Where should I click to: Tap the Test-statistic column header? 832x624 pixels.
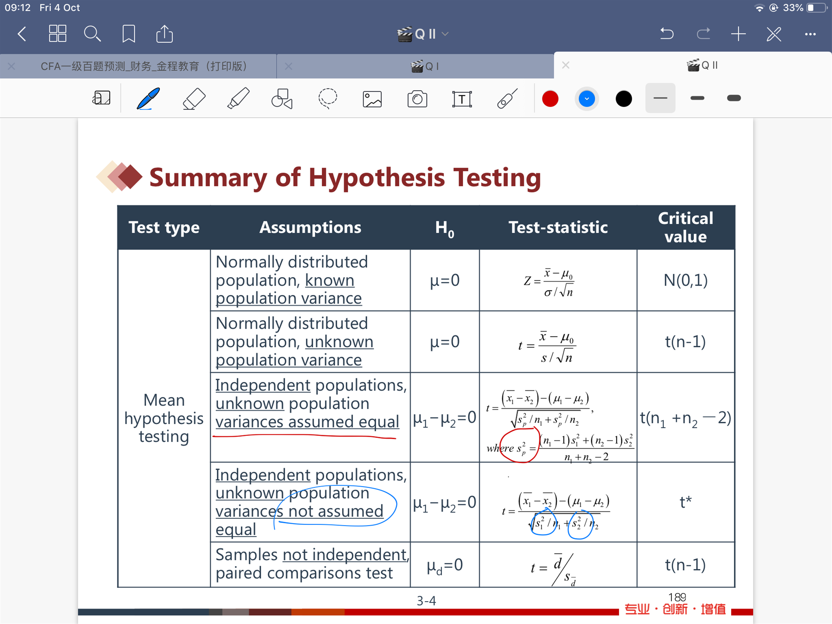point(558,227)
